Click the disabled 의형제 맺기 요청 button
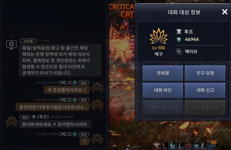Image resolution: width=231 pixels, height=150 pixels. click(163, 107)
